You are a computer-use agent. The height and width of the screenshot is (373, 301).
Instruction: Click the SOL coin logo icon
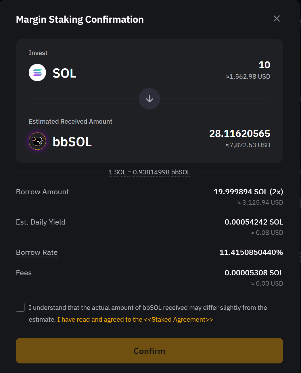[37, 73]
